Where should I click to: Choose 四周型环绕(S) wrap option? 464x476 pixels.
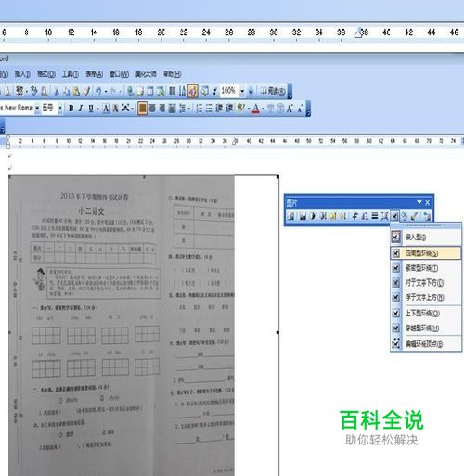coord(426,253)
